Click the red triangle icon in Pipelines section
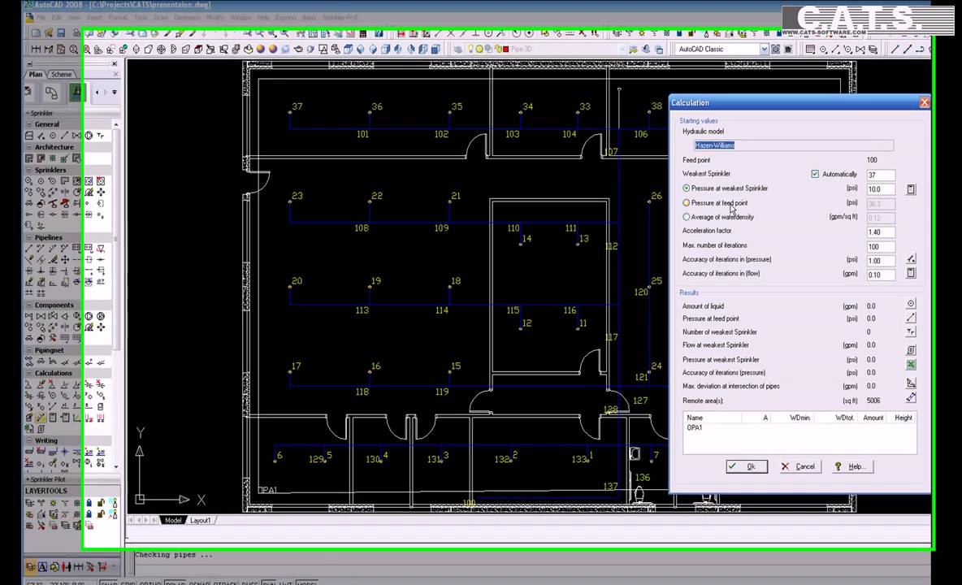Image resolution: width=962 pixels, height=585 pixels. [101, 249]
